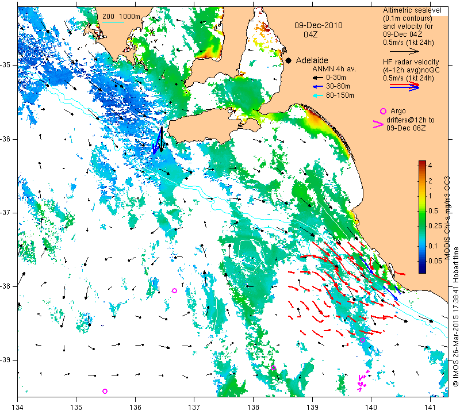Click the Argo float marker near 136.7E 38S
The image size is (460, 414).
(x=175, y=291)
